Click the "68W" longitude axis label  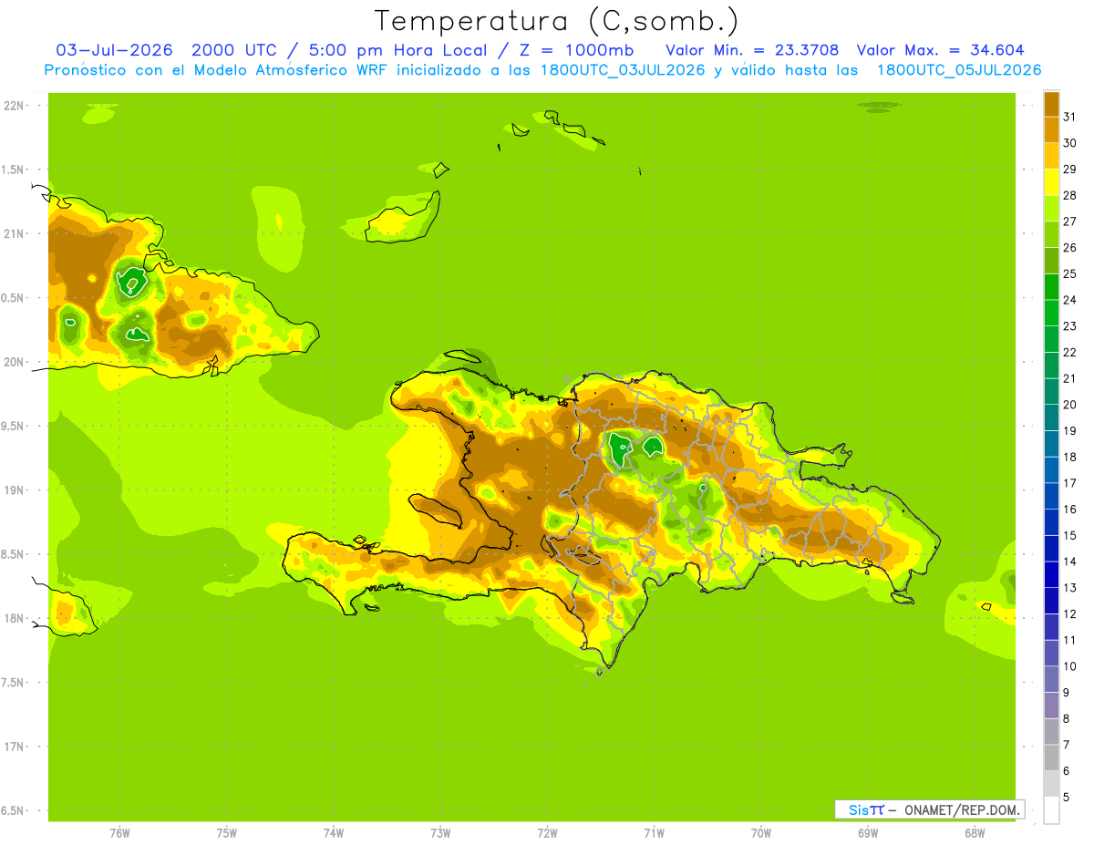click(x=975, y=833)
